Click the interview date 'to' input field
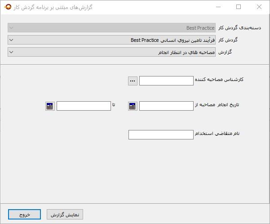Image resolution: width=270 pixels, height=224 pixels. (84, 106)
